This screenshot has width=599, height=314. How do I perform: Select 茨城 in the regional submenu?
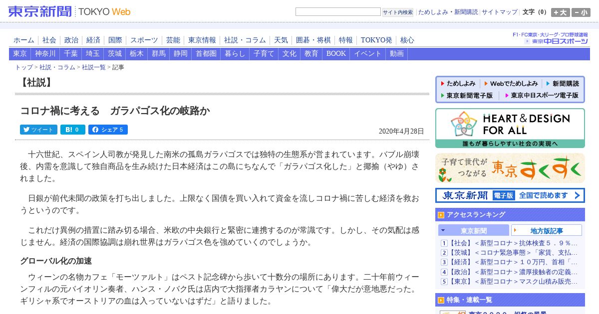[115, 54]
